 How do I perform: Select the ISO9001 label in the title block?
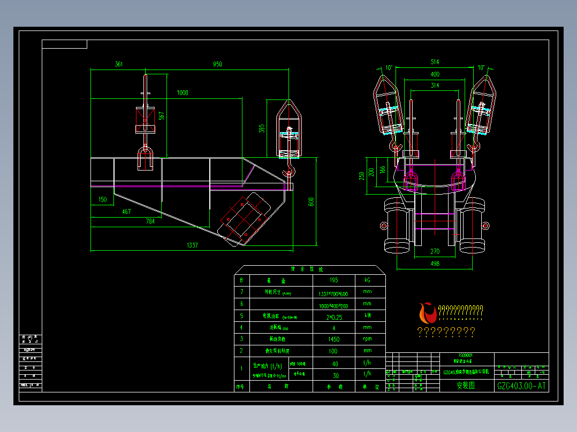[x=466, y=356]
